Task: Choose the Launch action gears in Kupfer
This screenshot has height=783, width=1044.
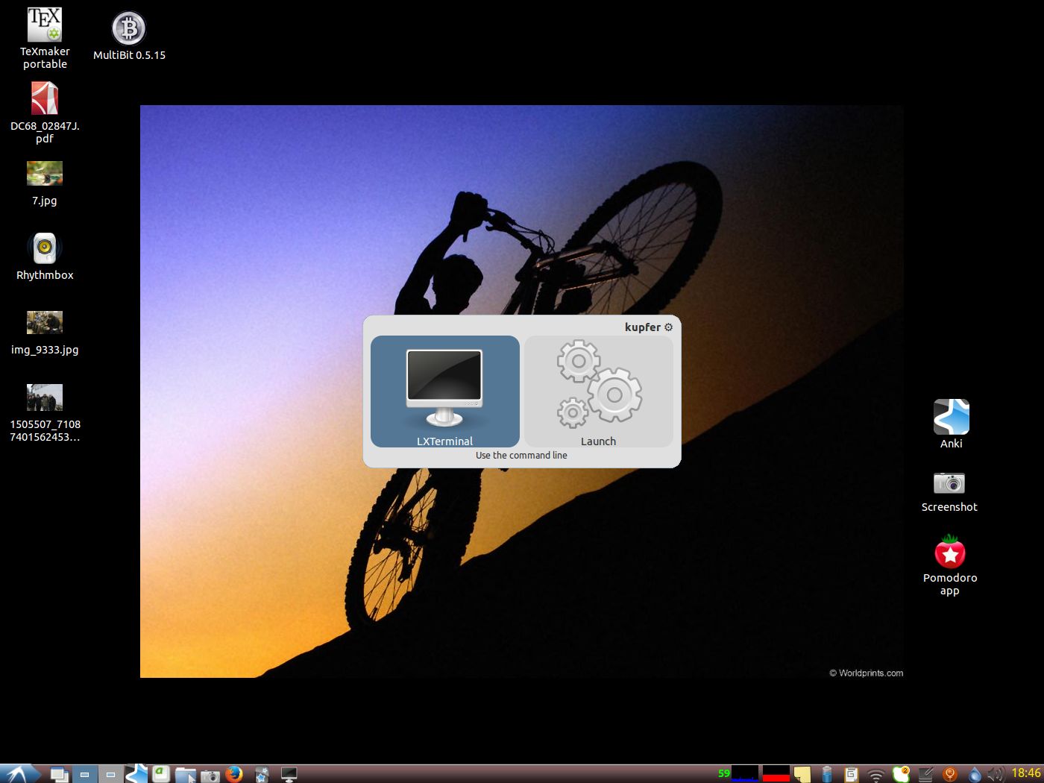Action: coord(599,391)
